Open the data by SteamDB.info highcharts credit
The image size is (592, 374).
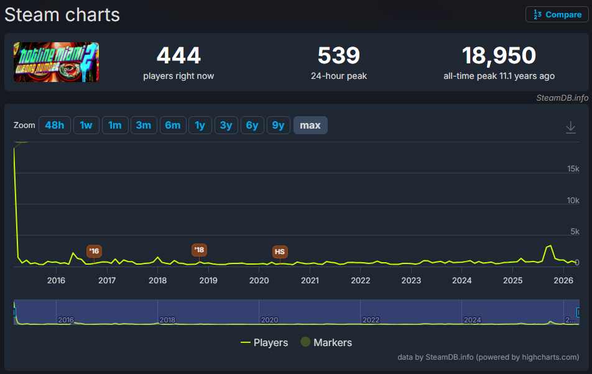pyautogui.click(x=488, y=357)
